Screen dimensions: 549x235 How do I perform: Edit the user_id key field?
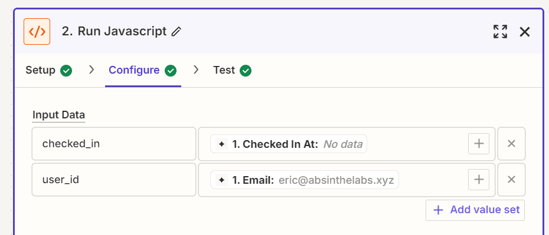(114, 180)
